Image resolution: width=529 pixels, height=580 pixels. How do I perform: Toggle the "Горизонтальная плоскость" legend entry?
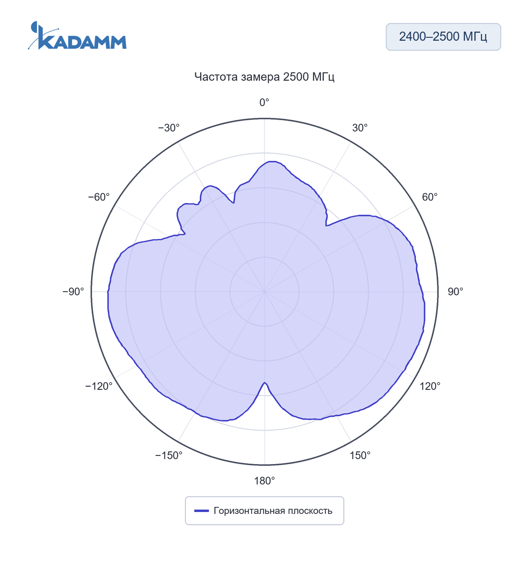pyautogui.click(x=264, y=511)
